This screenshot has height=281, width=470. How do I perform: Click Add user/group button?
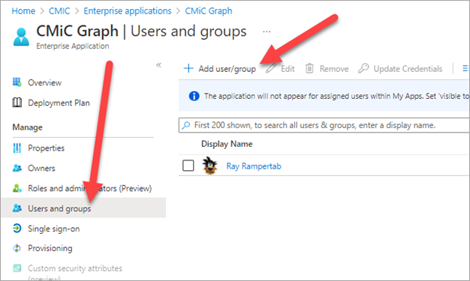click(x=220, y=68)
